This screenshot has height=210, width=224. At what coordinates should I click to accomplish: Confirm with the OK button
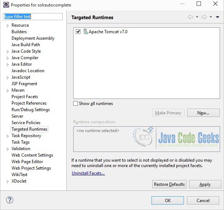tap(168, 200)
